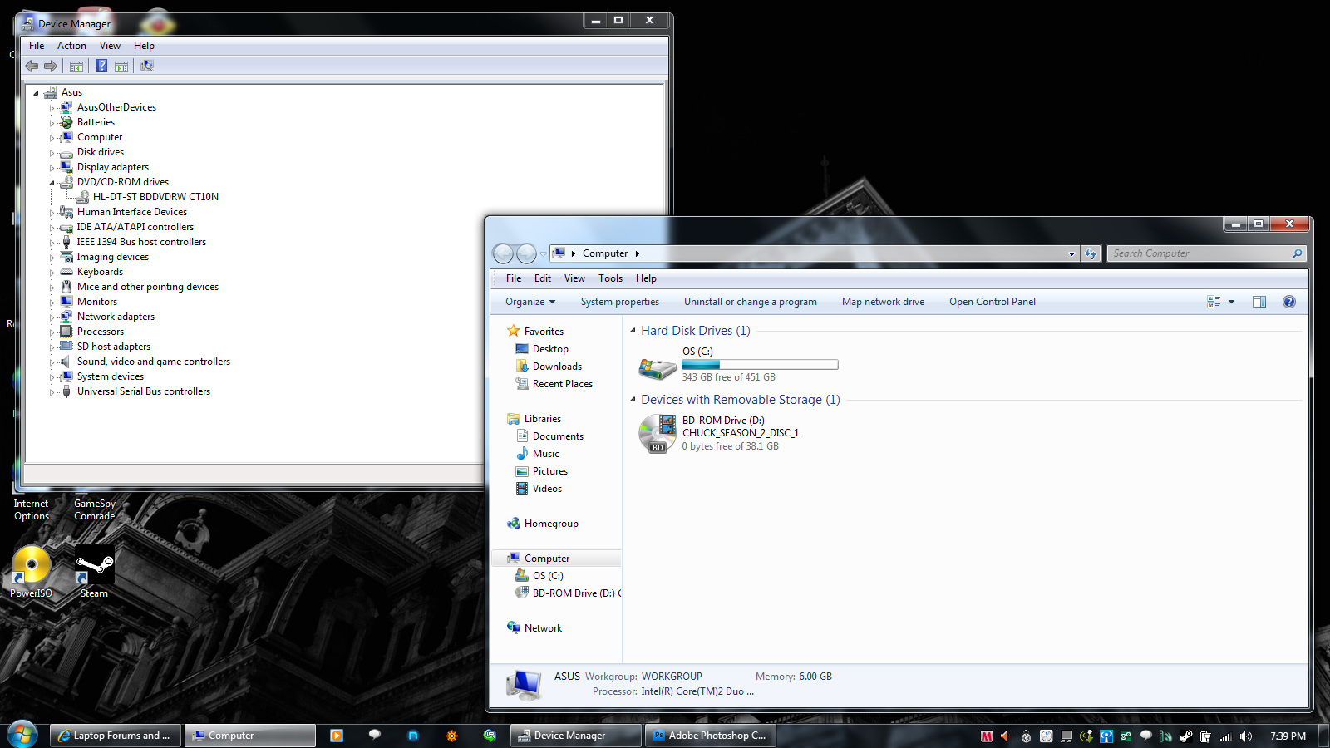Click the blue Help icon in Device Manager toolbar
The height and width of the screenshot is (748, 1330).
pos(101,66)
